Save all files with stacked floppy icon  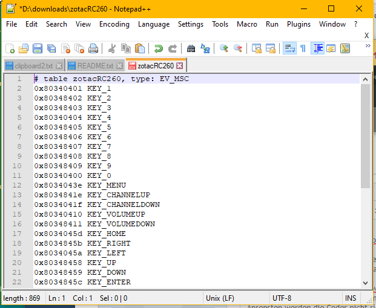[x=51, y=48]
